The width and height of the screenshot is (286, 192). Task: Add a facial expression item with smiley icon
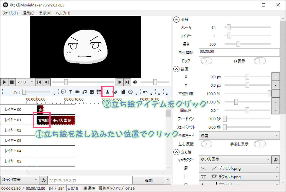click(115, 92)
